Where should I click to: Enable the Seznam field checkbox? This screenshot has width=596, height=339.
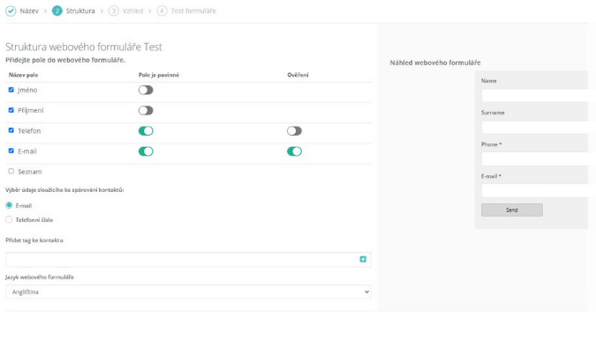pos(11,171)
